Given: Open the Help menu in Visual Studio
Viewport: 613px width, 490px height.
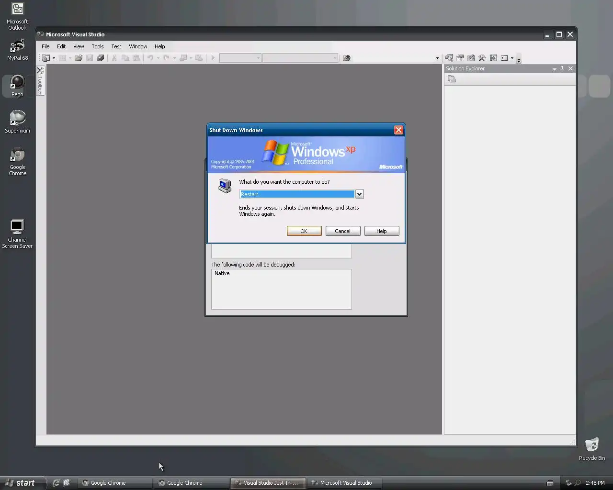Looking at the screenshot, I should pos(159,46).
